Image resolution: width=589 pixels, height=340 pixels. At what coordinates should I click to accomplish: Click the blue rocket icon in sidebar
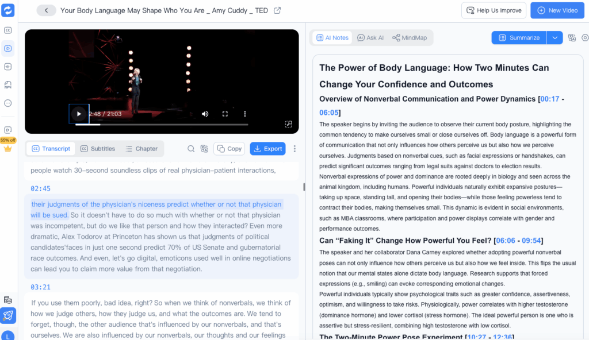(x=8, y=316)
